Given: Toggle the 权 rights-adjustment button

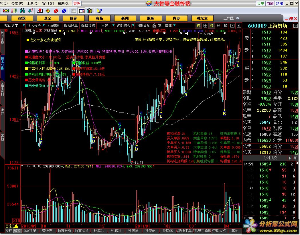Looking at the screenshot, I should [212, 26].
